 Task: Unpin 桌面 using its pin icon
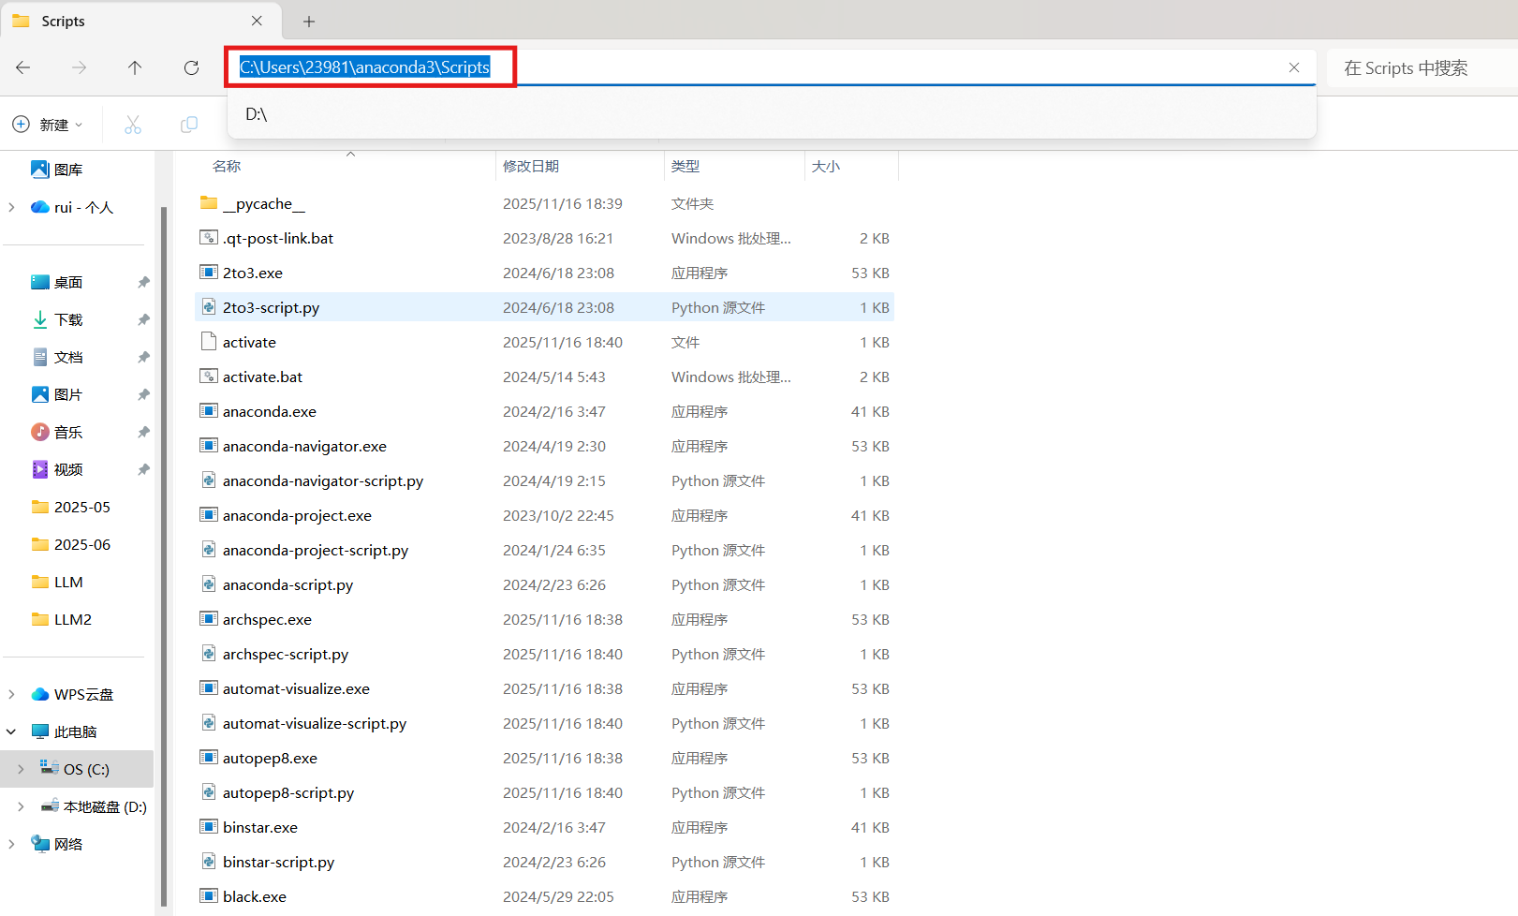coord(143,282)
